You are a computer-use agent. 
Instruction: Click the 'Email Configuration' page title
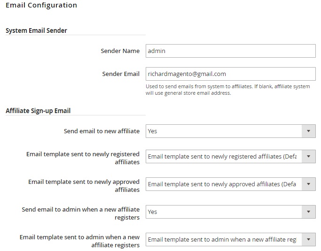41,6
